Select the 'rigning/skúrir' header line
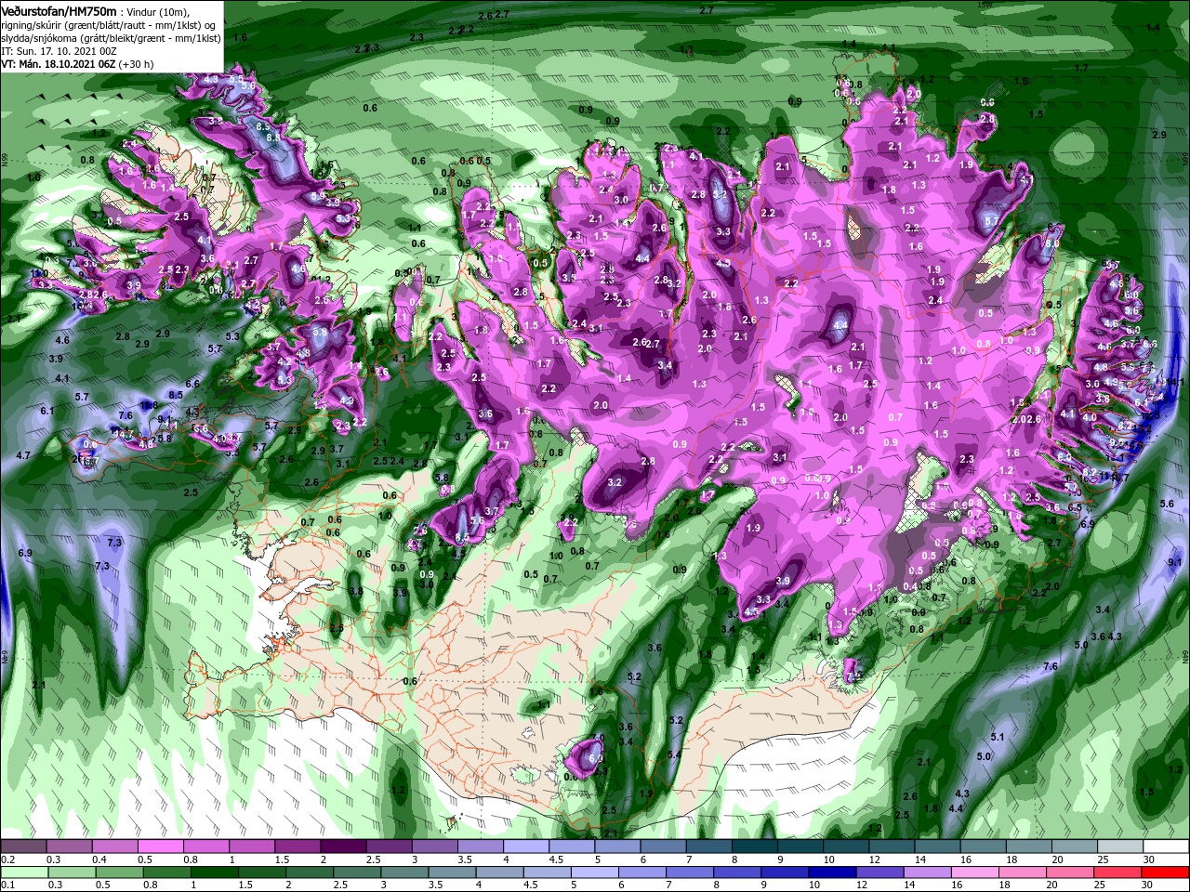This screenshot has height=892, width=1190. (110, 25)
